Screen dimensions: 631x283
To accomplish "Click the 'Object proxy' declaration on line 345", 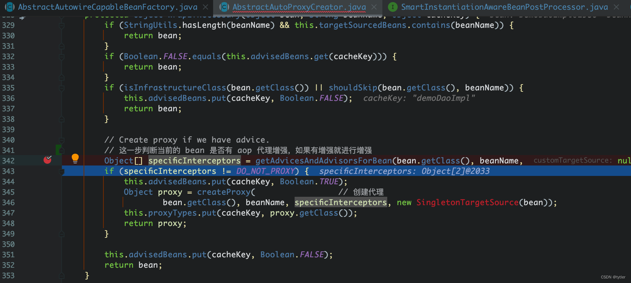I will (153, 192).
